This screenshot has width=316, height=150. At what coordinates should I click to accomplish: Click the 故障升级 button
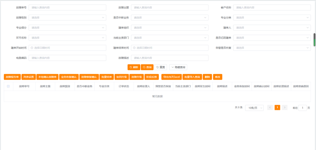[x=137, y=77]
